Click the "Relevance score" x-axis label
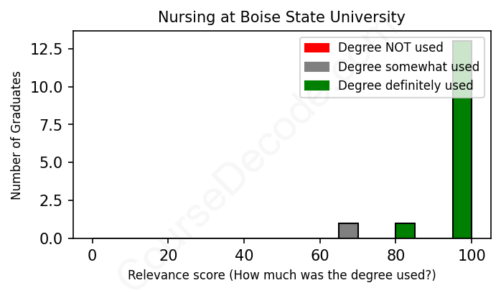 click(281, 275)
